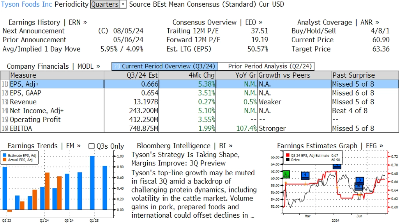Click the Trailing 12M P/E value 37.51

[x=260, y=31]
